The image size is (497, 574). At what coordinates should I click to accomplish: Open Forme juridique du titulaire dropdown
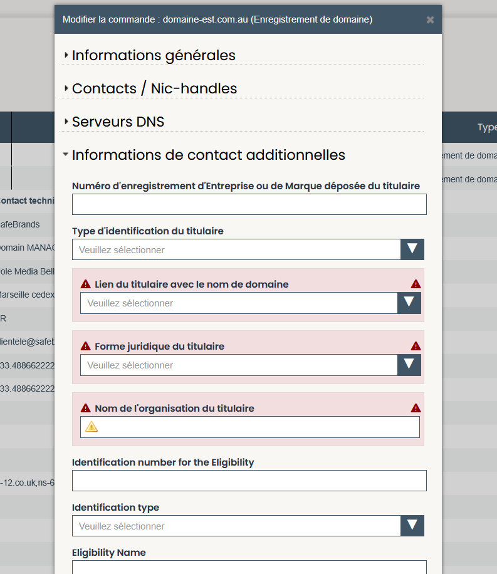(251, 365)
